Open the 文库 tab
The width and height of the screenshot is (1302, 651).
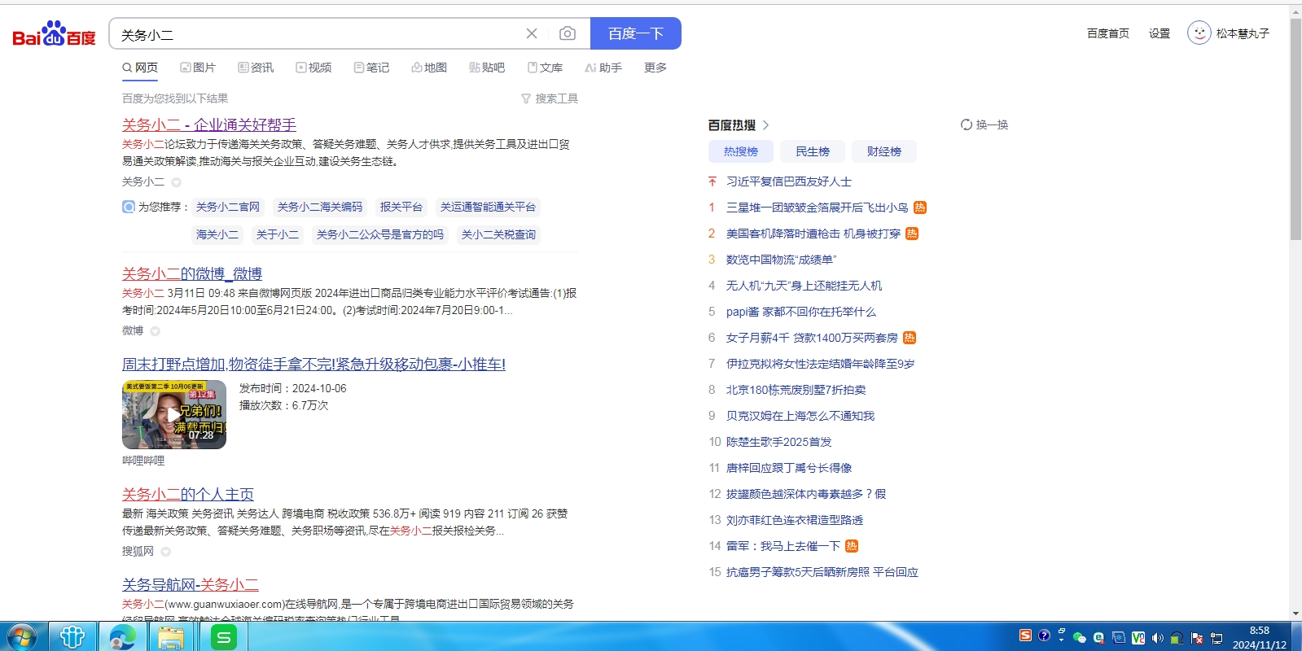(x=545, y=68)
